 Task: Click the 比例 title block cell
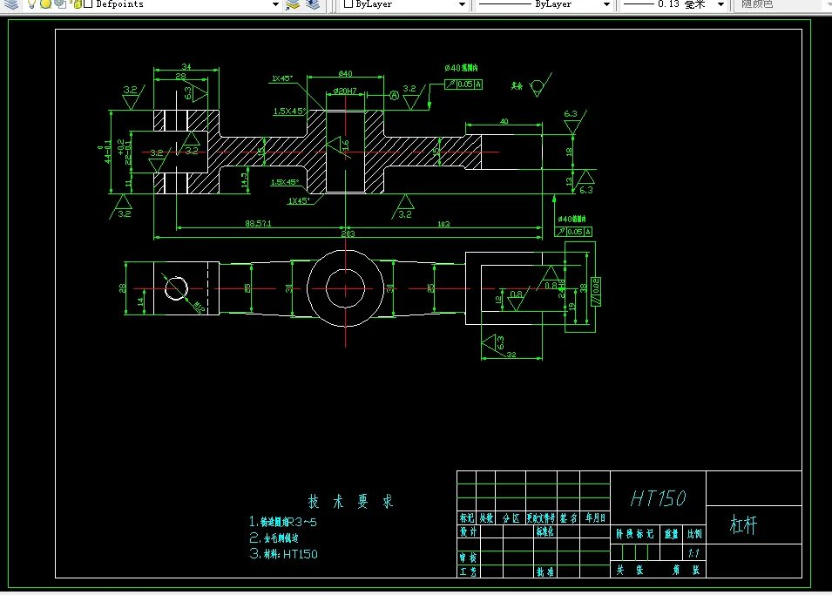pyautogui.click(x=694, y=534)
